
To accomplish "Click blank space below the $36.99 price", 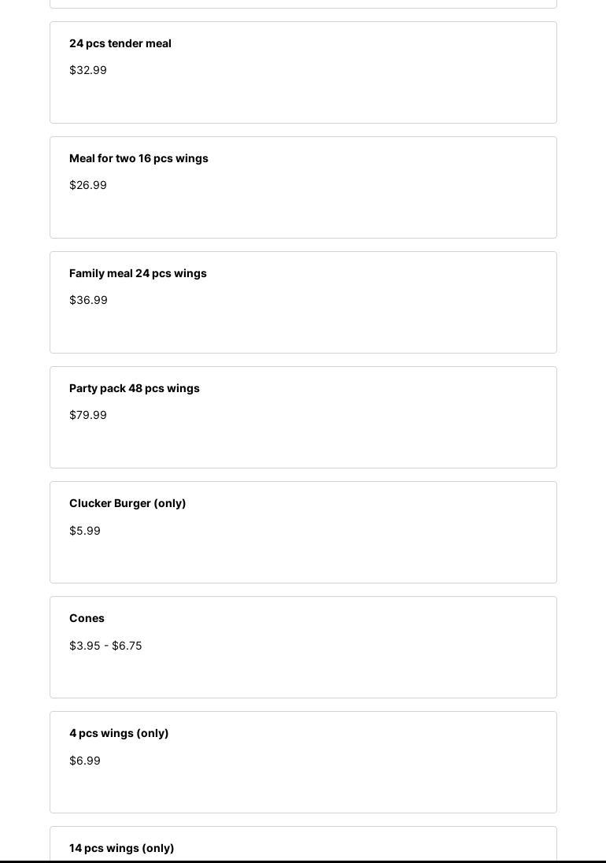I will click(303, 330).
